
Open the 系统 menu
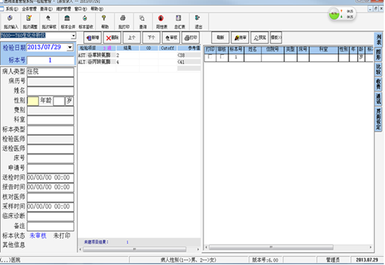click(x=12, y=9)
